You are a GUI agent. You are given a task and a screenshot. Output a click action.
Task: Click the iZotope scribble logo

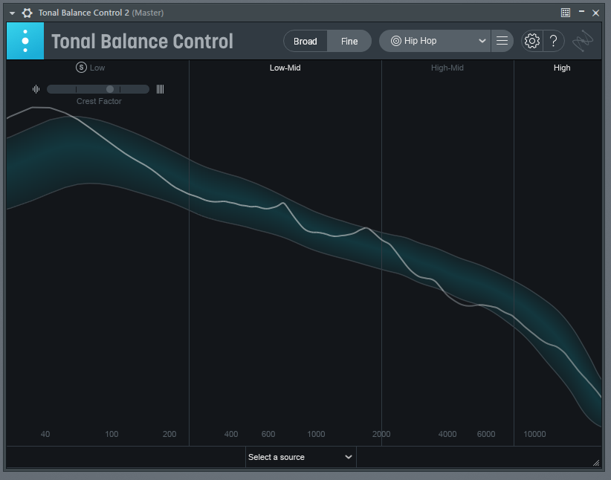[583, 41]
